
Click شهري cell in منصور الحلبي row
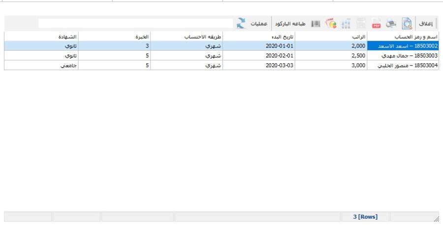pyautogui.click(x=187, y=65)
